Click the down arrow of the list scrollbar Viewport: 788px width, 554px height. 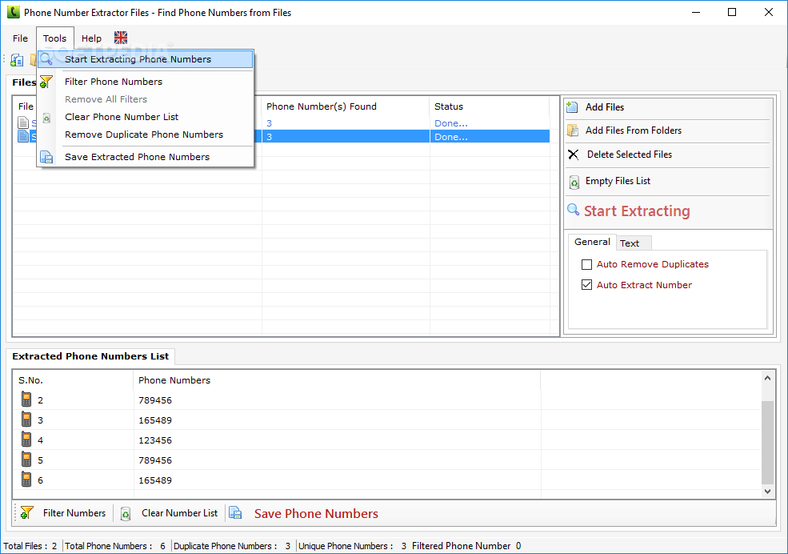pos(769,489)
